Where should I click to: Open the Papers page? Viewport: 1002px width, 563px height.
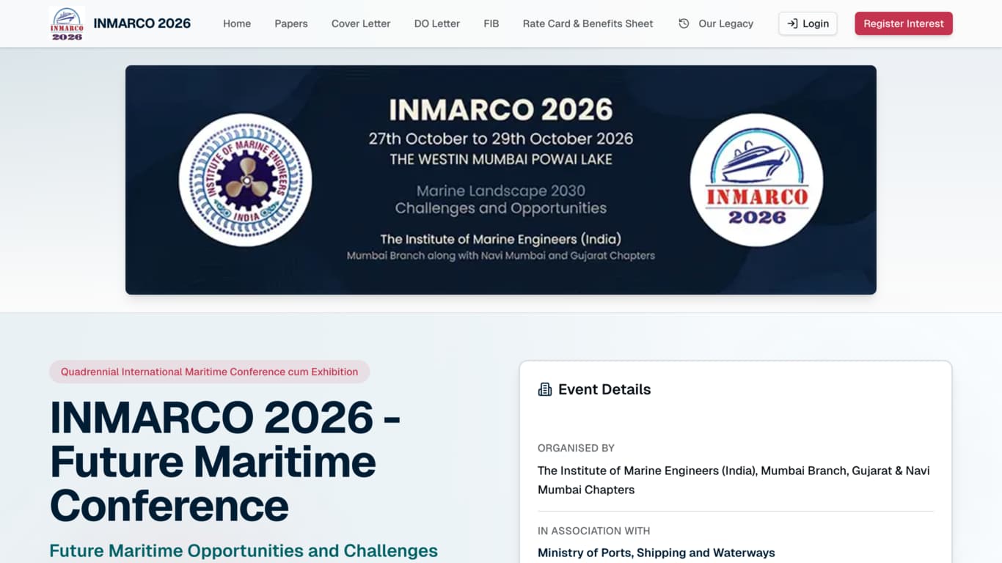(290, 23)
